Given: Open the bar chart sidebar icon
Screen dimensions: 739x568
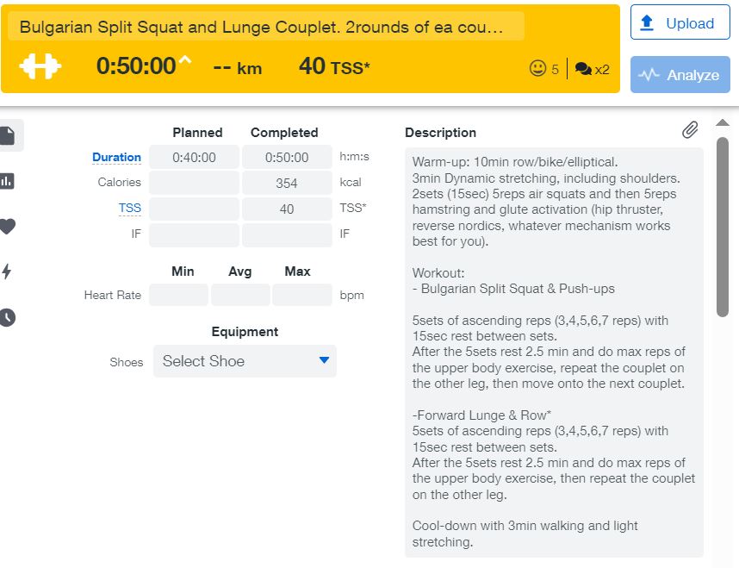Looking at the screenshot, I should [x=8, y=181].
